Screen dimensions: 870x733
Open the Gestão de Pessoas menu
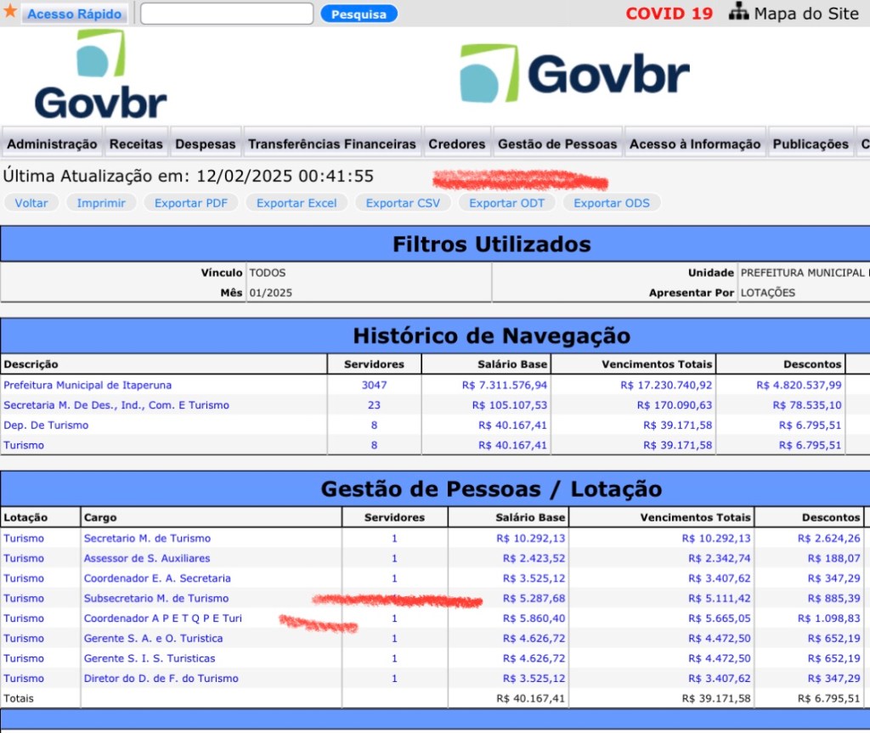pyautogui.click(x=557, y=144)
